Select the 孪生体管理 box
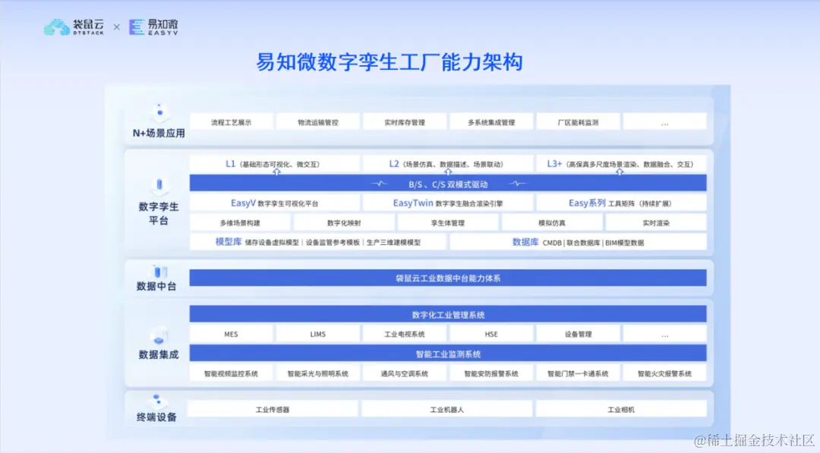 448,222
